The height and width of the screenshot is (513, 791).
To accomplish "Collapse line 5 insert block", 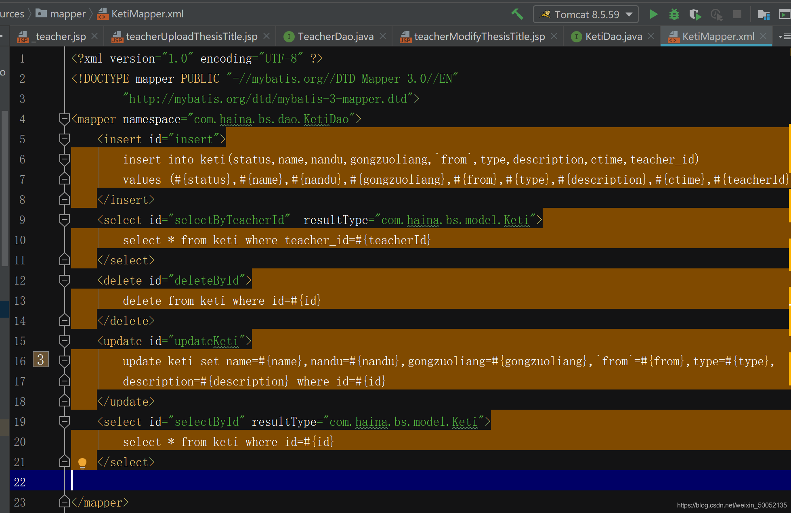I will (65, 139).
